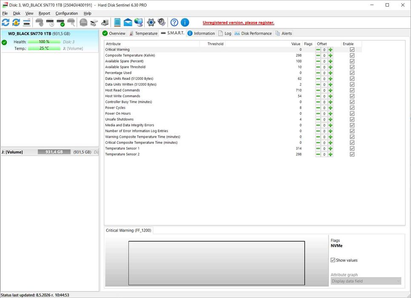Select the WD_BLACK SN770 1TB disk entry
Screen dimensions: 411x298
50,41
